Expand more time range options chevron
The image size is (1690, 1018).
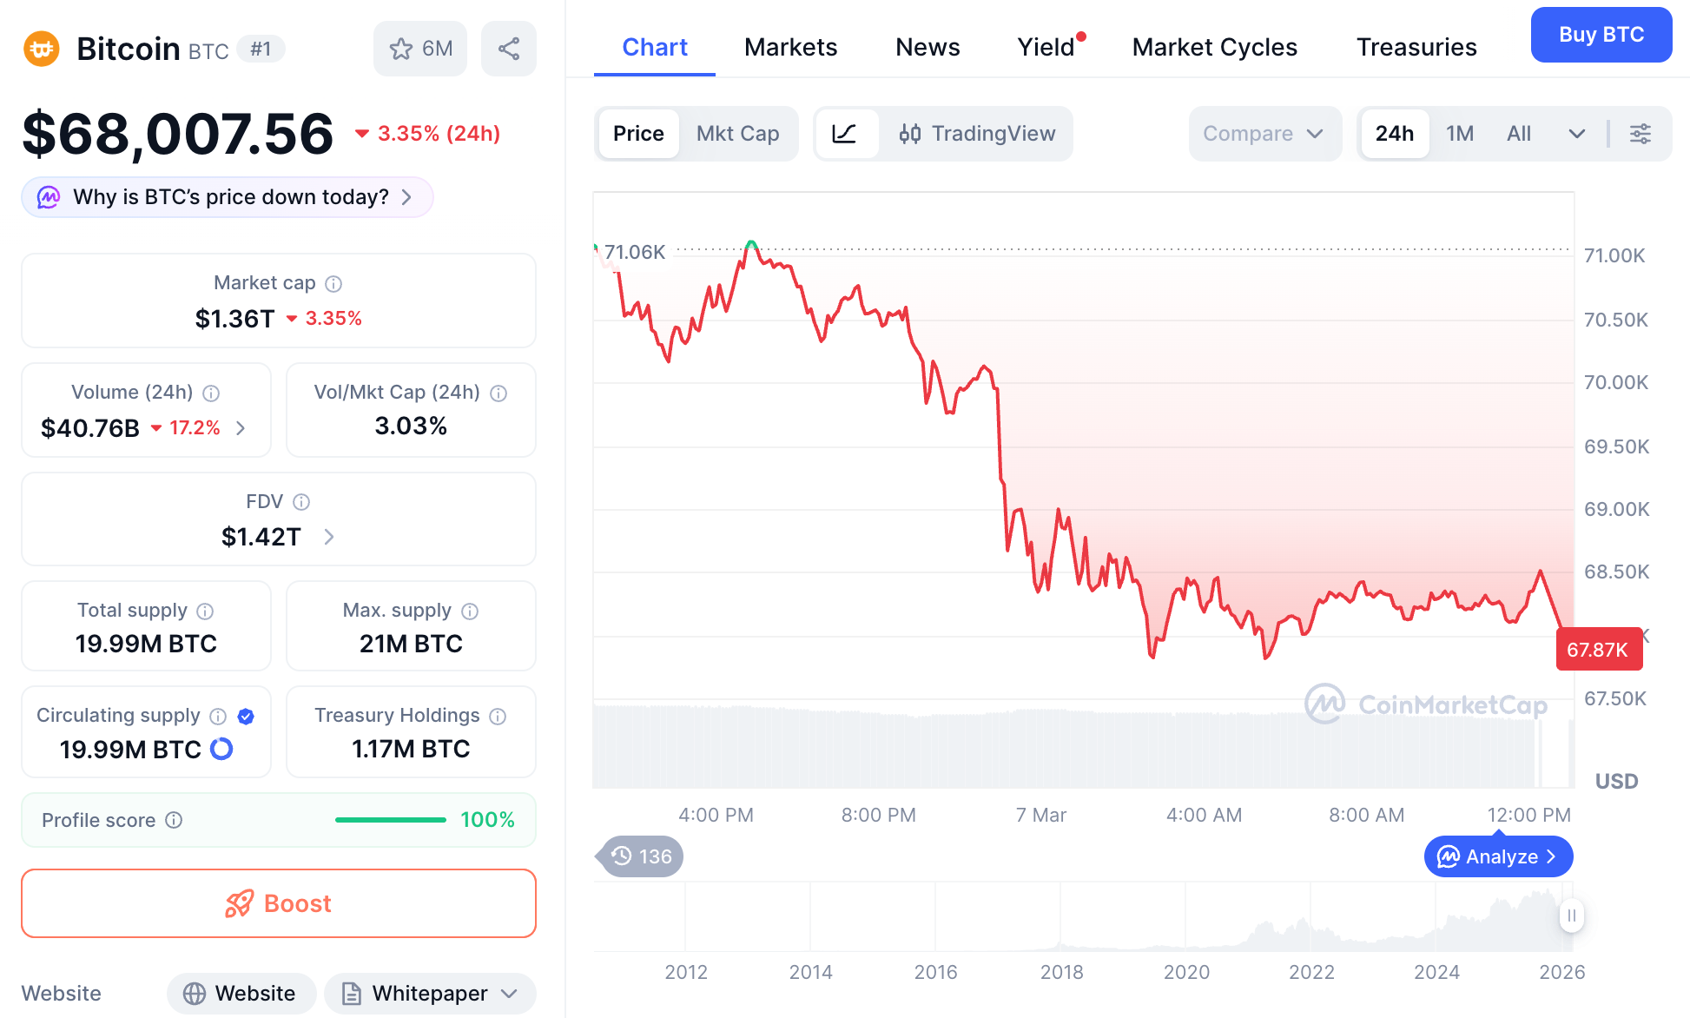(1577, 134)
